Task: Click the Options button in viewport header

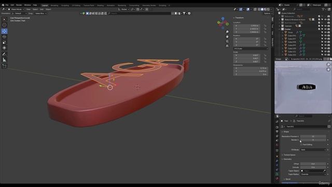Action: (268, 14)
